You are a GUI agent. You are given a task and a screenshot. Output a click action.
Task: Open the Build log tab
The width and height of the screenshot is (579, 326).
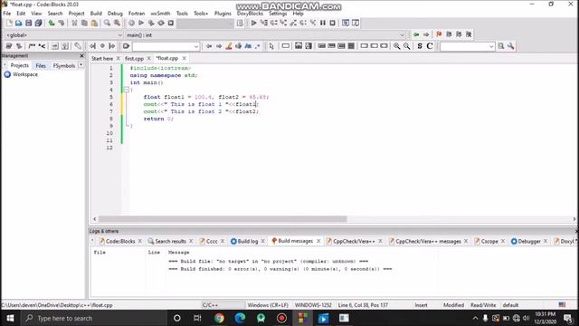pyautogui.click(x=247, y=241)
